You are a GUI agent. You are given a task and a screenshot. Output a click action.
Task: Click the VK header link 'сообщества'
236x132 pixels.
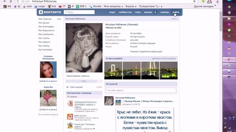125,12
